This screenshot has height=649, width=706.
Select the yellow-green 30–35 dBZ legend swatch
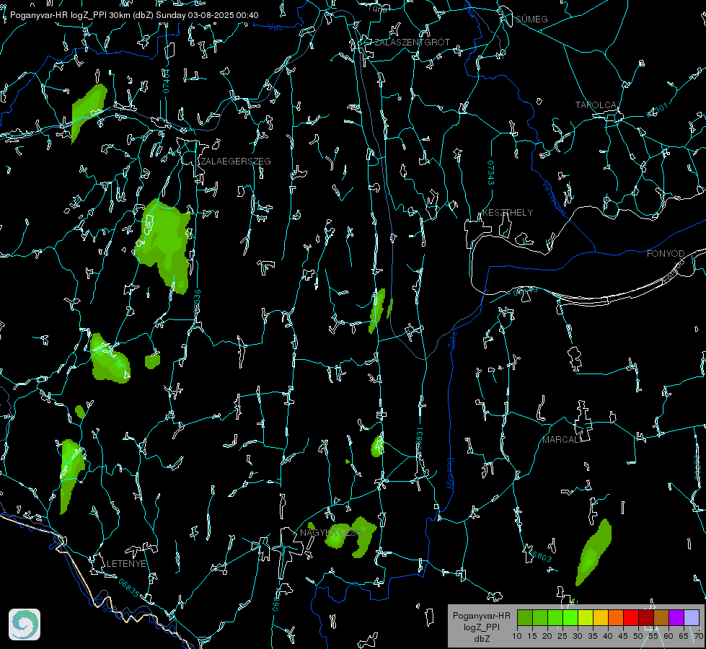click(x=586, y=617)
